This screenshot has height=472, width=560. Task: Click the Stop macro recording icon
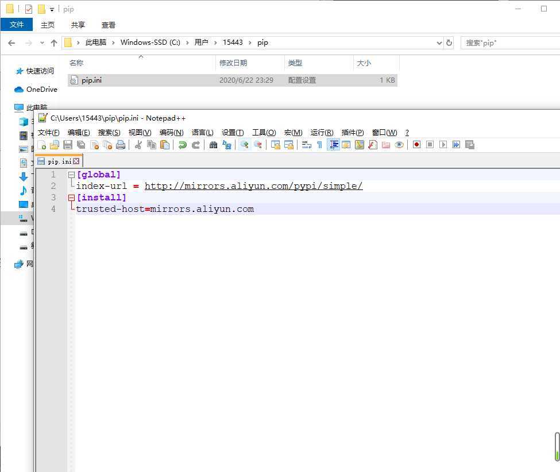[x=430, y=145]
